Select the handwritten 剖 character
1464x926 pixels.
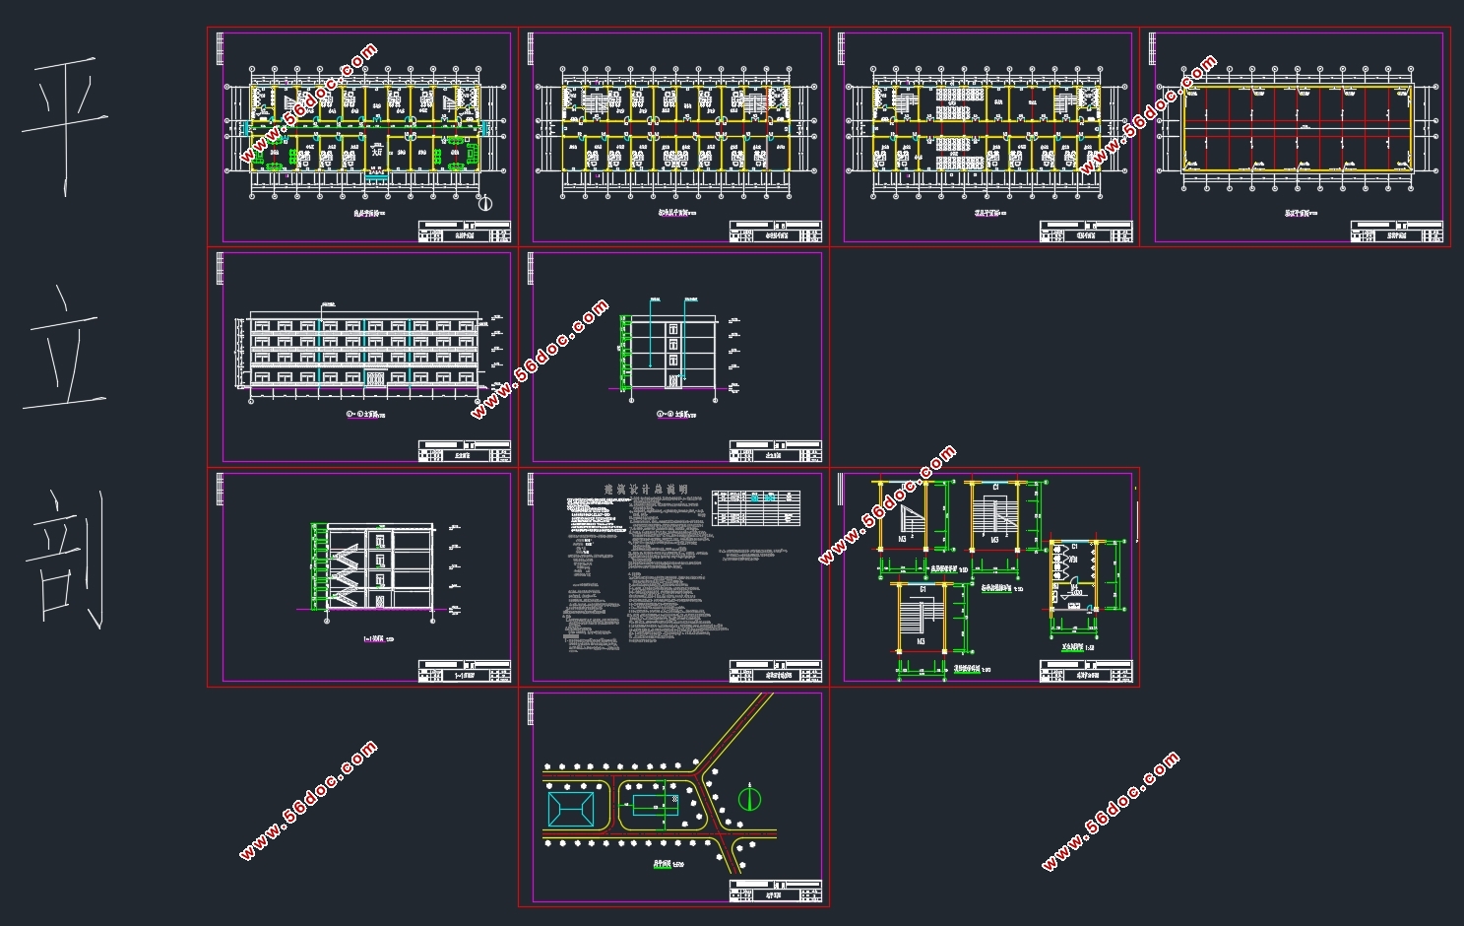(65, 560)
